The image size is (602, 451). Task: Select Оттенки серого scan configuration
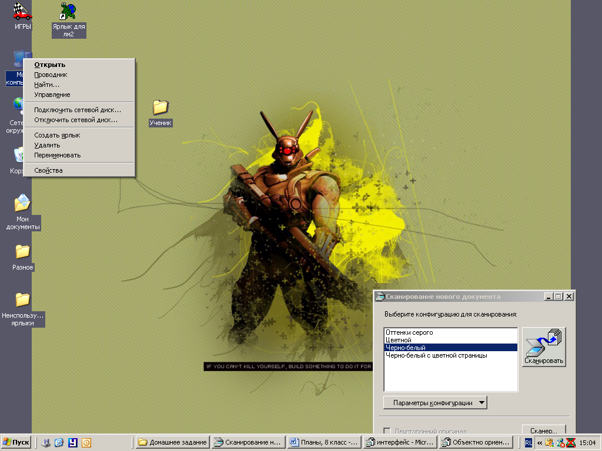click(409, 332)
